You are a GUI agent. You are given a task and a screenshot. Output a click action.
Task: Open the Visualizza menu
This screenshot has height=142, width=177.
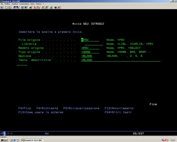click(x=15, y=4)
